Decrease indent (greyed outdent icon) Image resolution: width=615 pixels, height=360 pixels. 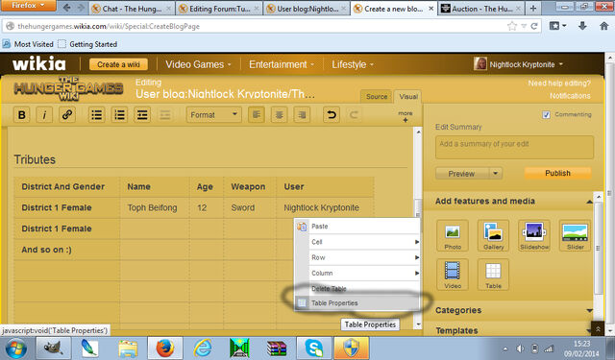[164, 115]
